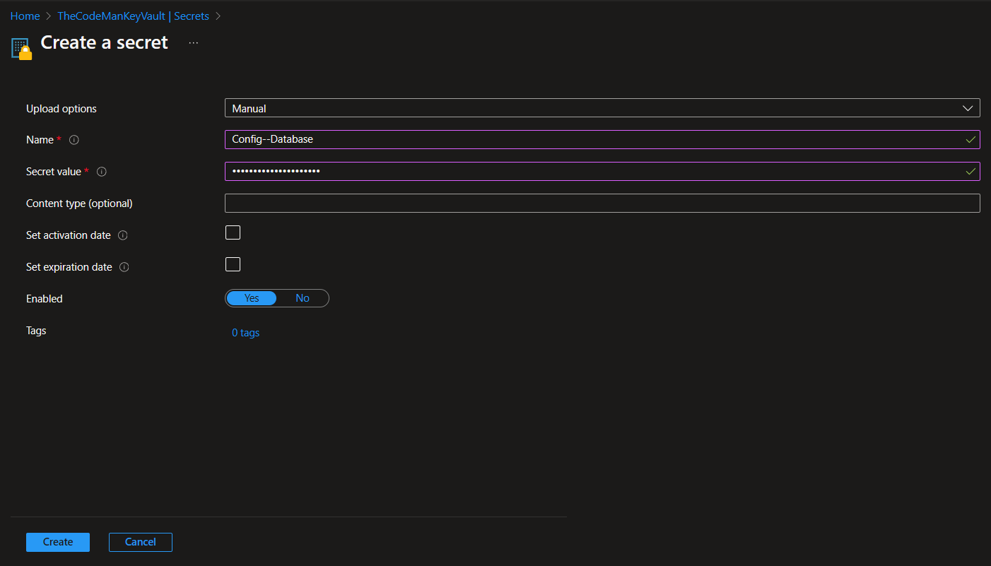
Task: Click the Create a secret page title
Action: [105, 42]
